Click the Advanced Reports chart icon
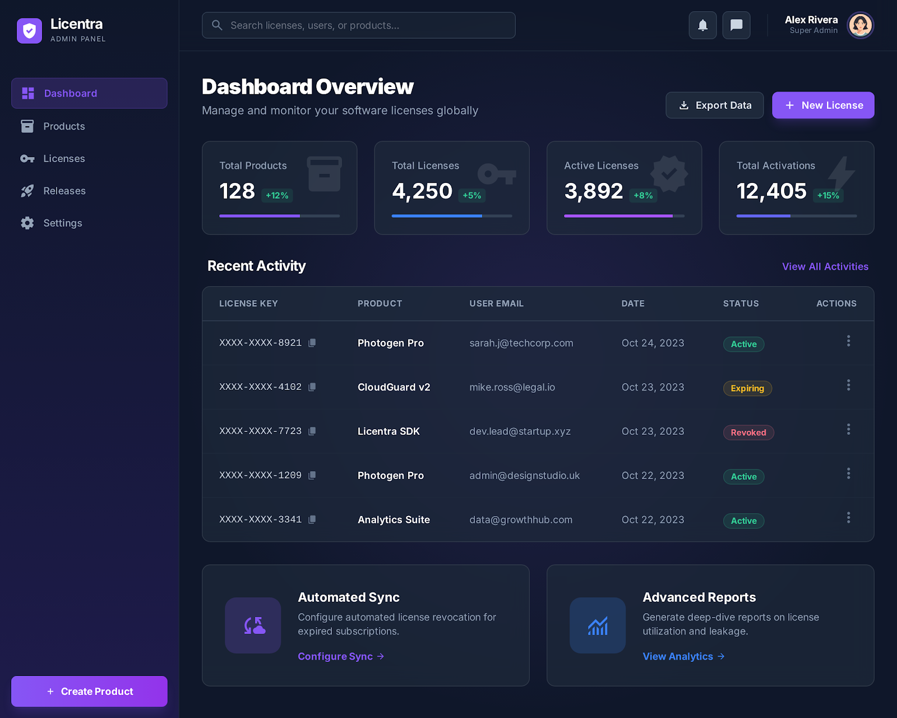The height and width of the screenshot is (718, 897). (597, 625)
